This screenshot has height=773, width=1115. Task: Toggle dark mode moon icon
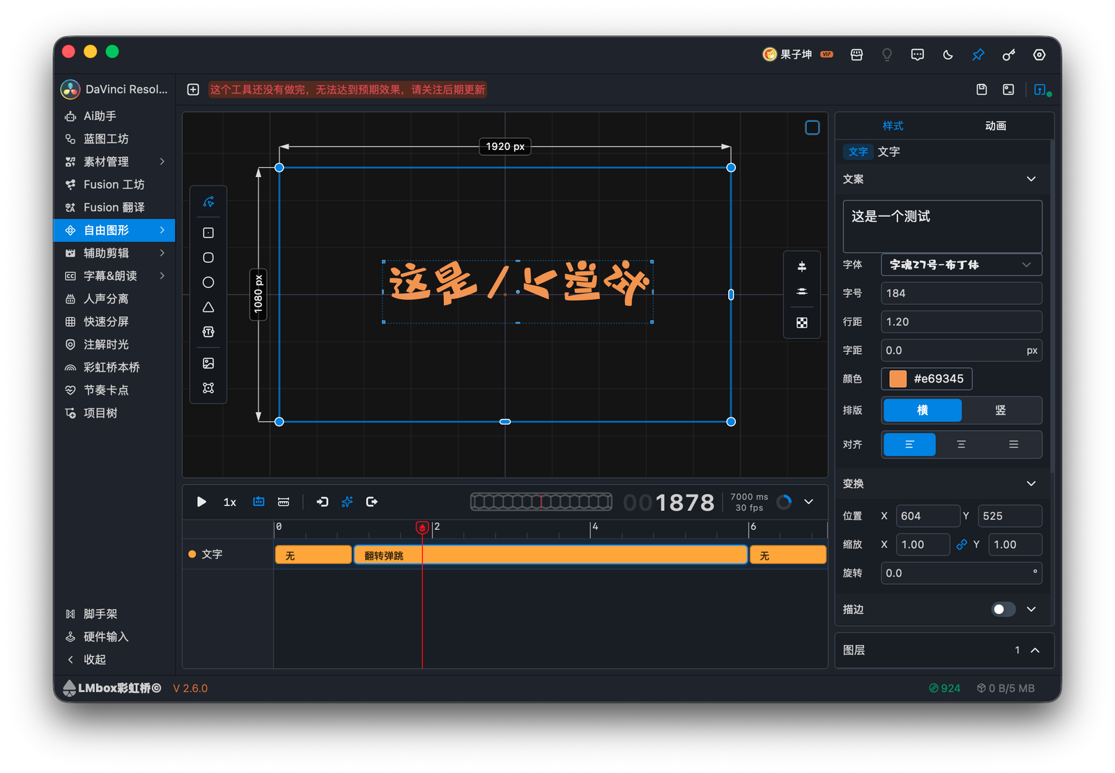(x=948, y=54)
